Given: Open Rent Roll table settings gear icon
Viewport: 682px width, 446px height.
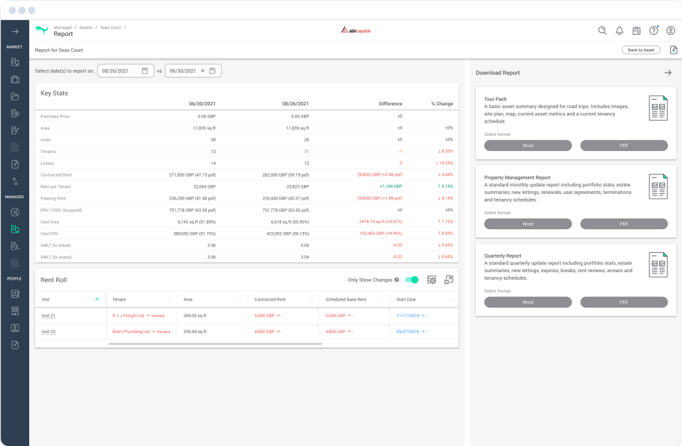Looking at the screenshot, I should 431,280.
